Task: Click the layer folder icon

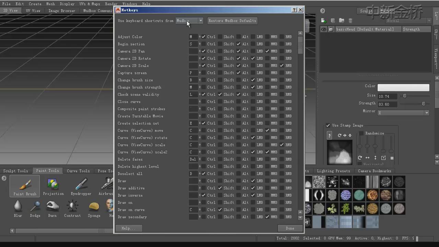Action: (341, 21)
